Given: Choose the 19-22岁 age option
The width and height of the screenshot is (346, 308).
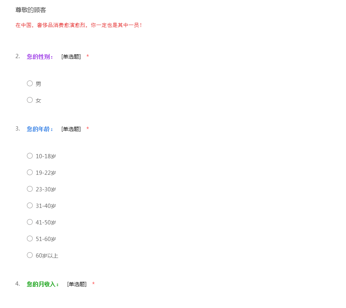Looking at the screenshot, I should (30, 172).
